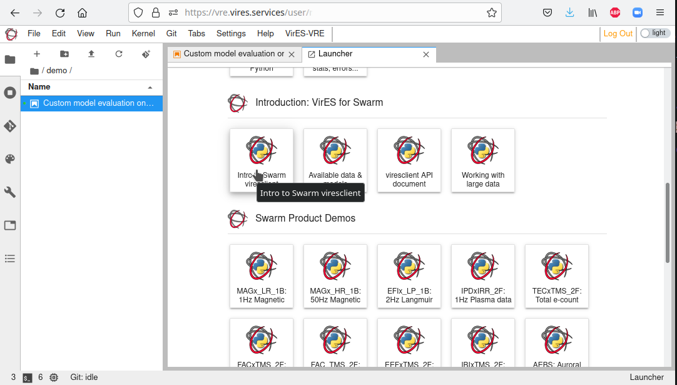
Task: Open the Git menu
Action: coord(171,34)
